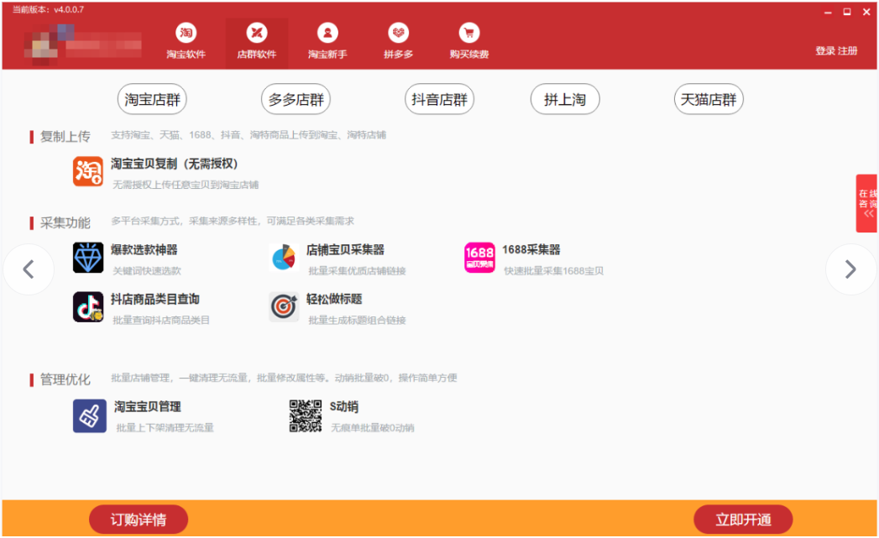The height and width of the screenshot is (538, 879).
Task: Open the 店铺宝贝采集器 title link
Action: pos(345,250)
